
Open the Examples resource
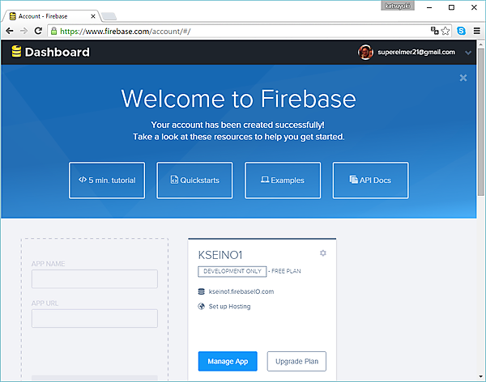coord(283,180)
